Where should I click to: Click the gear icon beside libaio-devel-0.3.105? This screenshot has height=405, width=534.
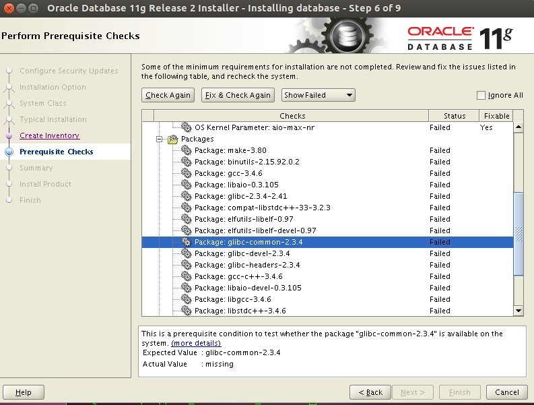(x=186, y=288)
